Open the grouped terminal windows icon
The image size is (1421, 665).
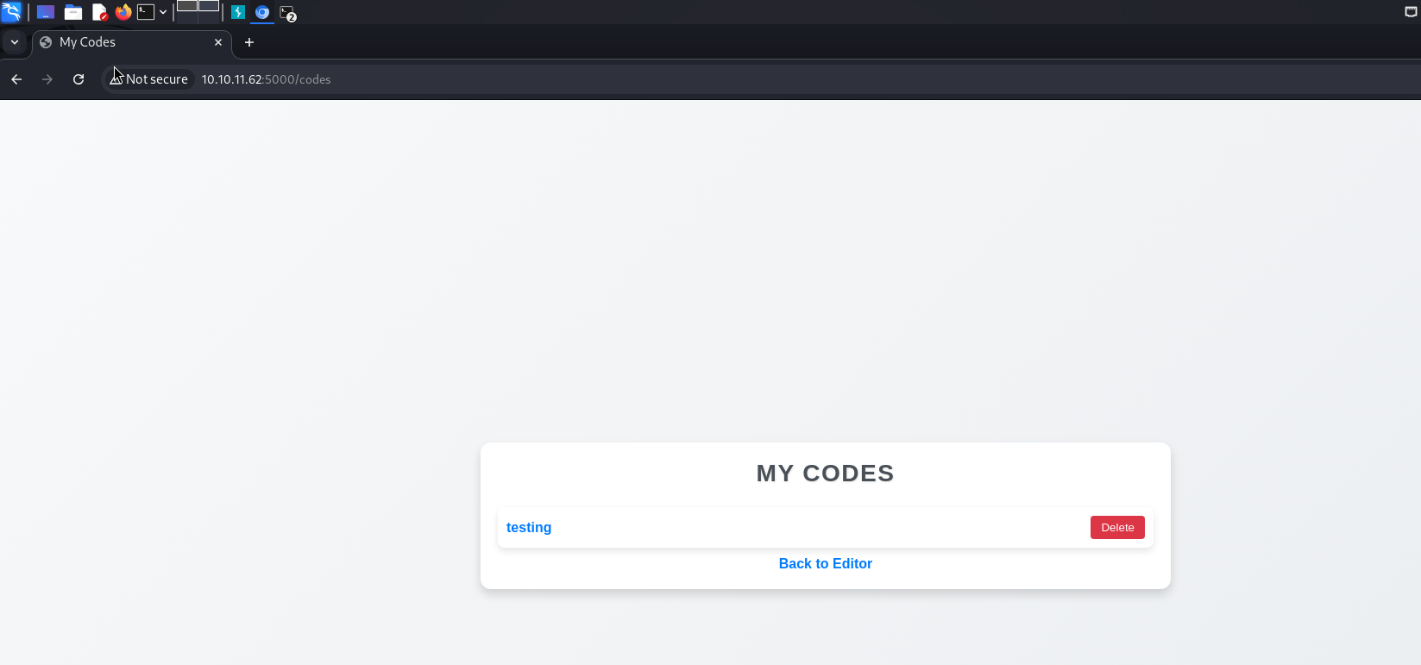tap(287, 13)
